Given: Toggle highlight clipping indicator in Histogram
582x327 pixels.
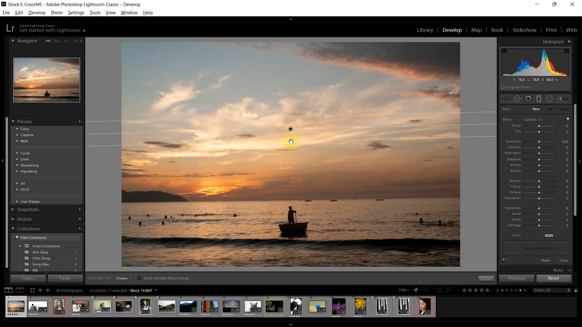Looking at the screenshot, I should point(566,51).
